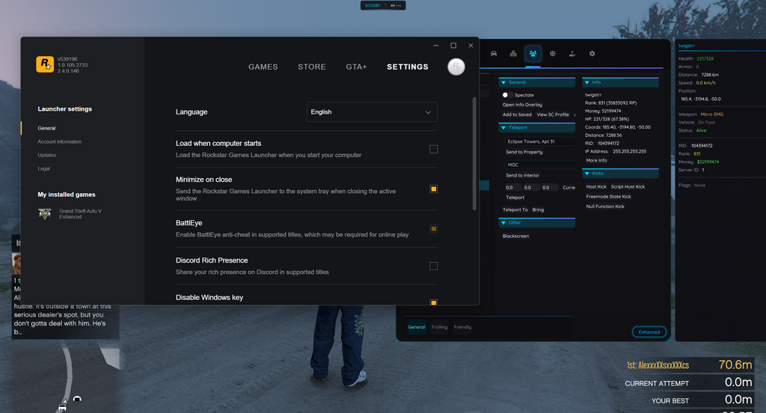The height and width of the screenshot is (413, 766).
Task: Click Send to Interior button
Action: [x=523, y=176]
